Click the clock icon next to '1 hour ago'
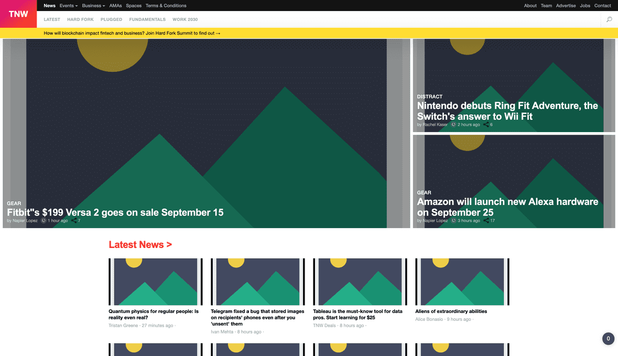 click(x=43, y=220)
